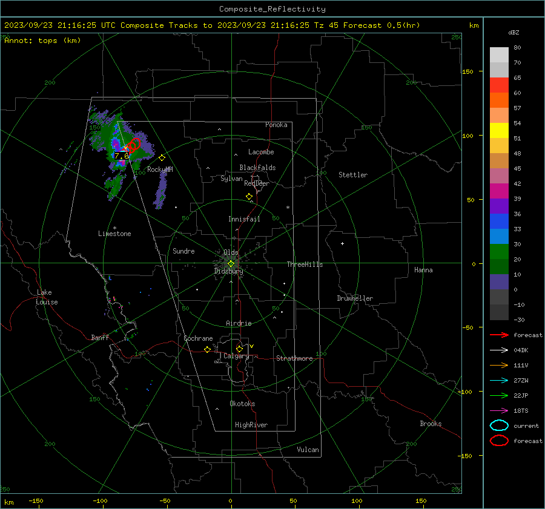
Task: Select the indigo 0-10 dBZ swatch
Action: pos(499,282)
